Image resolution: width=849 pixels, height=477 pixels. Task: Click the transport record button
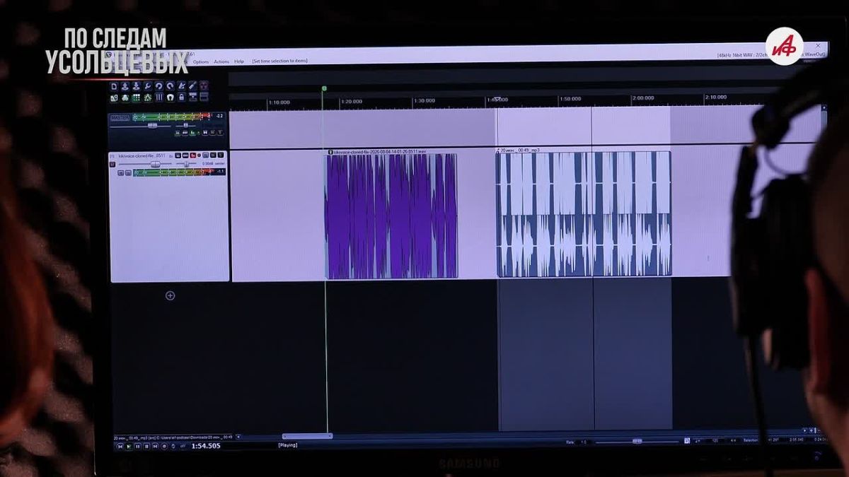(164, 446)
